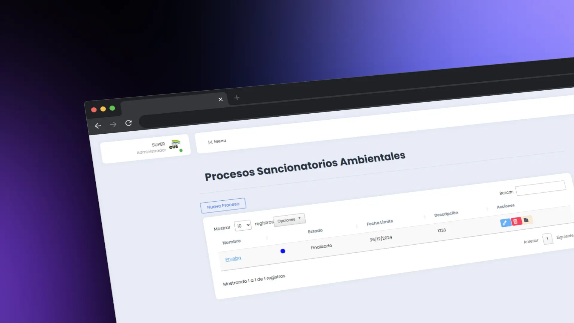Click the blue edit pencil icon
The image size is (574, 323).
click(505, 223)
